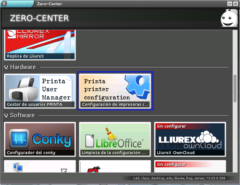Minimize the Zero-Center window

click(230, 4)
